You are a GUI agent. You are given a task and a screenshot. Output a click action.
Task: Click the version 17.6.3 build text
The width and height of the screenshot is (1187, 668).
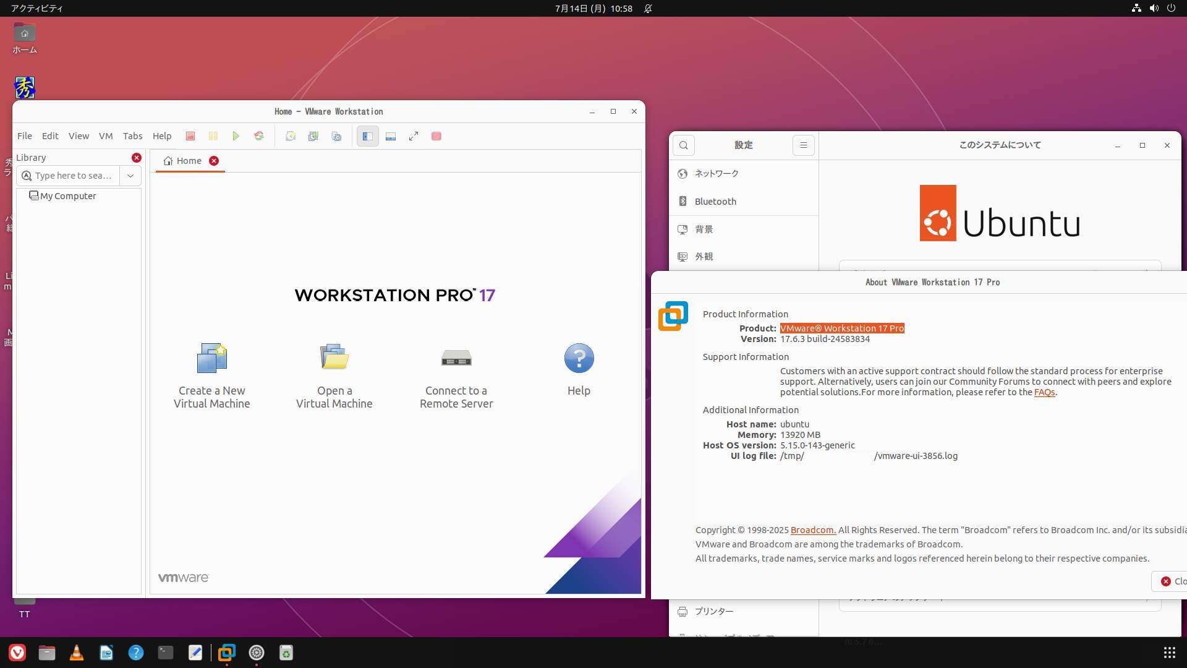click(x=825, y=339)
